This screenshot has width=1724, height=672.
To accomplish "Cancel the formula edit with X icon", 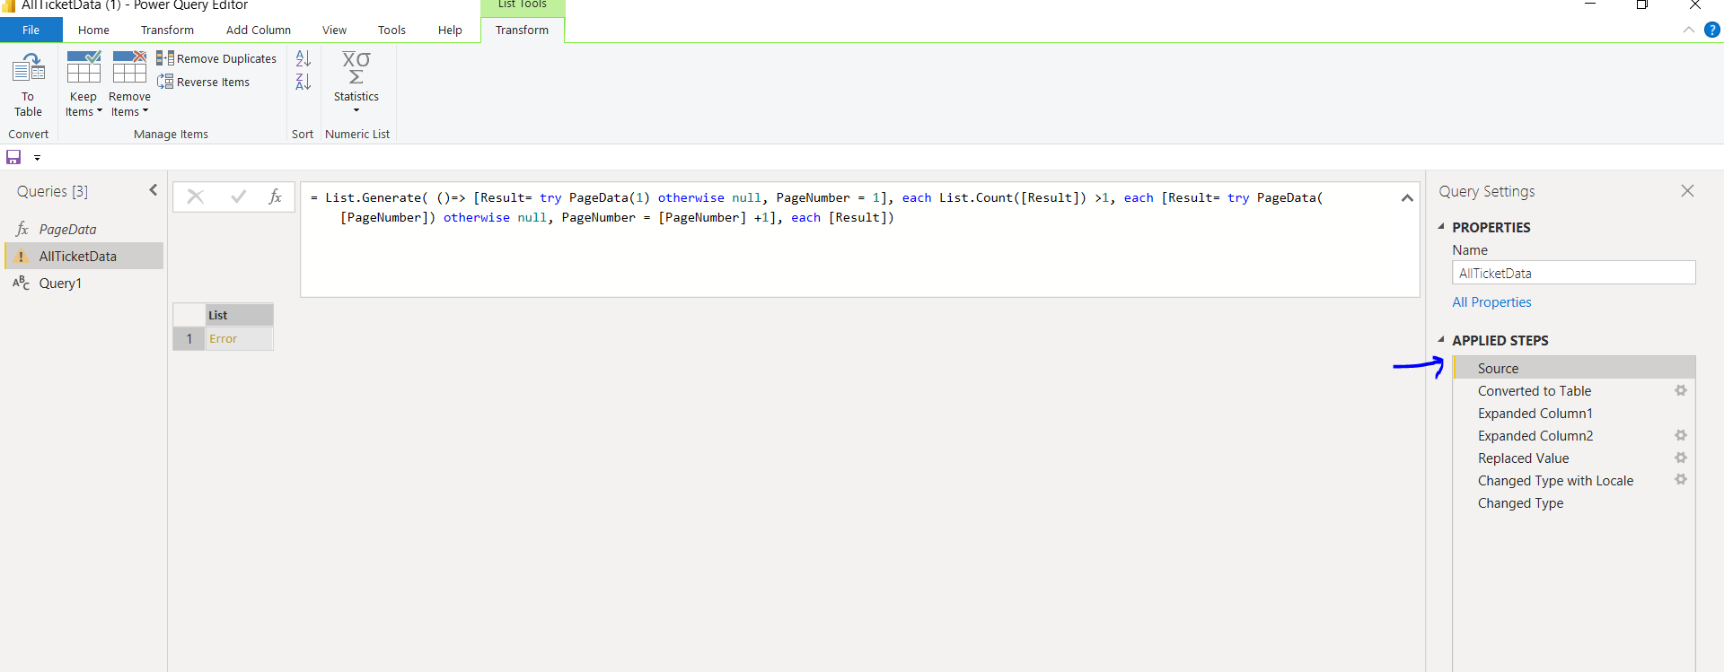I will click(195, 196).
